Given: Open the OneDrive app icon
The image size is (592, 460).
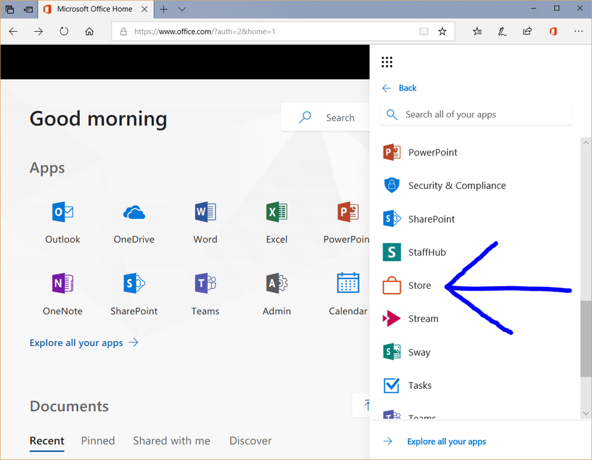Looking at the screenshot, I should pos(134,212).
